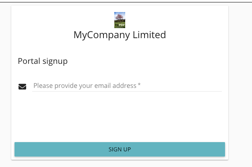
Task: Click the word "email" in the placeholder
Action: (102, 86)
